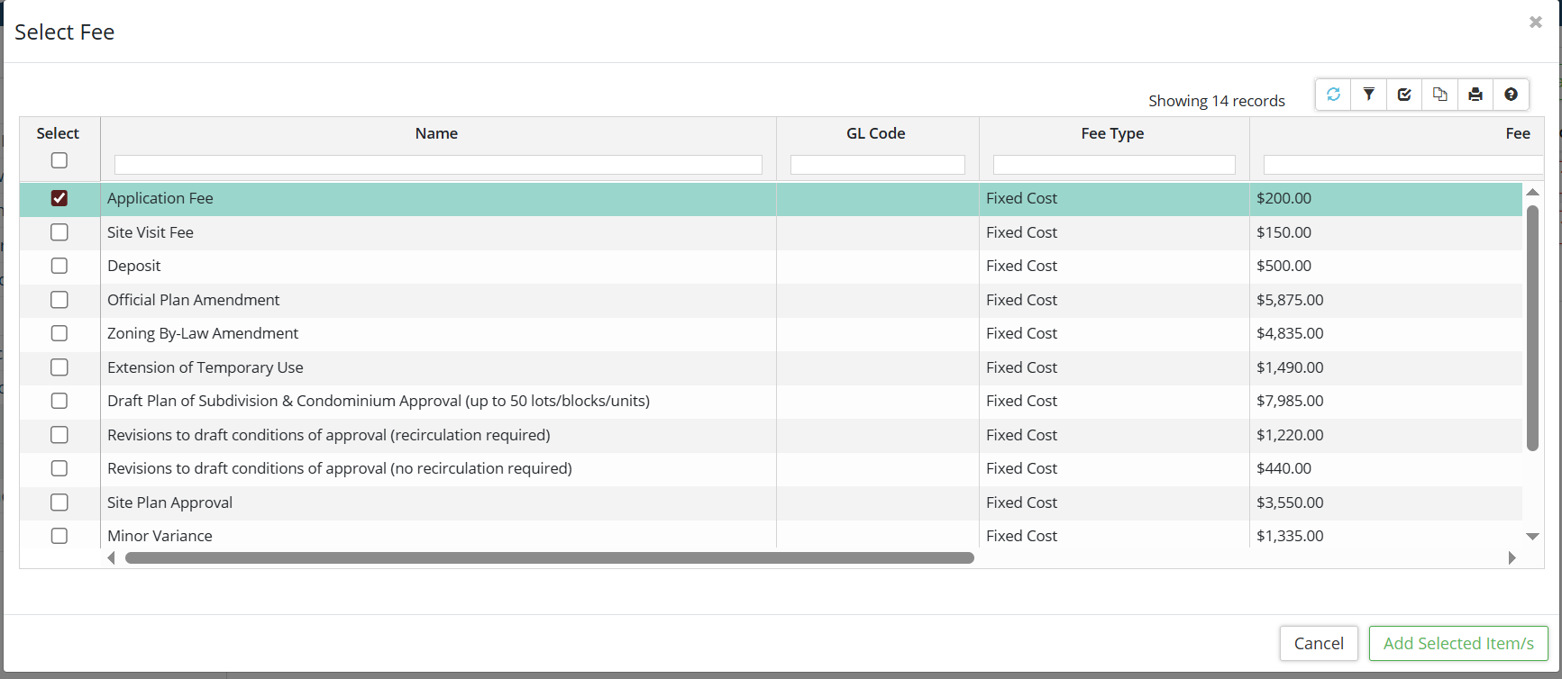1562x679 pixels.
Task: Sort by the GL Code column header
Action: tap(875, 133)
